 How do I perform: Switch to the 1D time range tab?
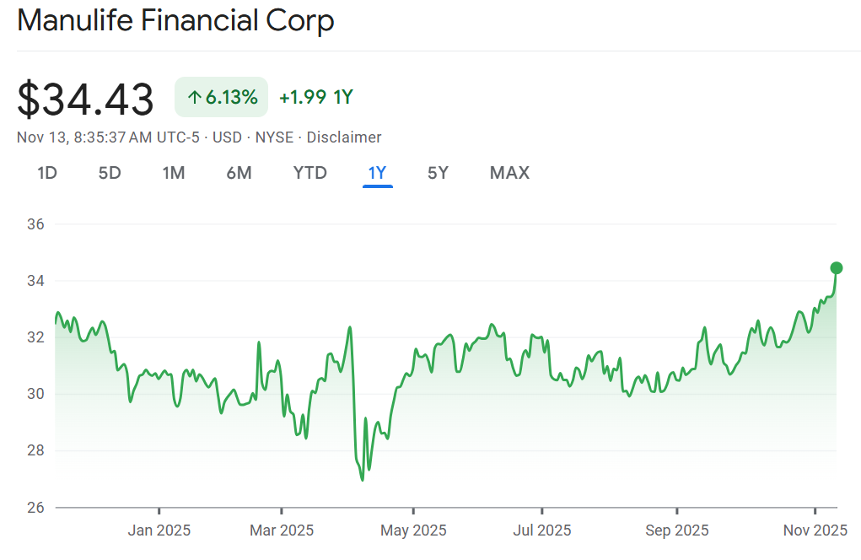tap(47, 173)
